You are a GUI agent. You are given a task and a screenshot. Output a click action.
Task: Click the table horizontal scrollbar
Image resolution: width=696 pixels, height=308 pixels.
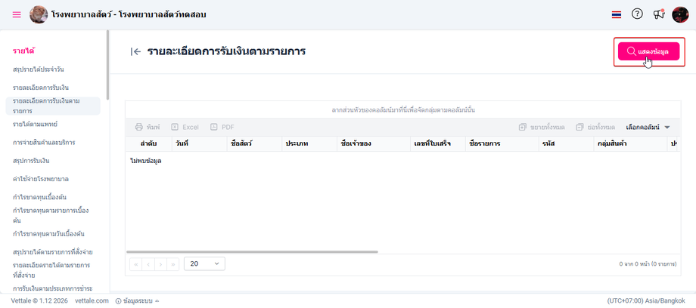pyautogui.click(x=252, y=251)
